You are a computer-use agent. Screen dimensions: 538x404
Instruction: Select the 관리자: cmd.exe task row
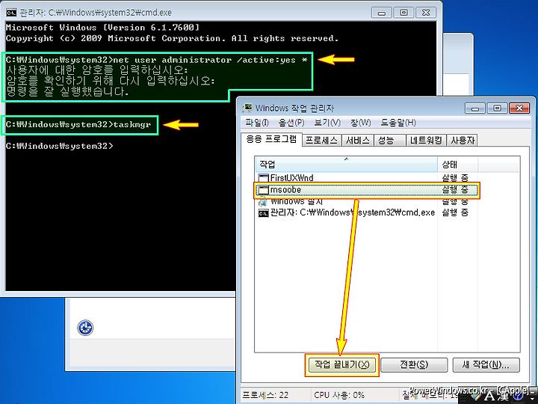coord(367,213)
